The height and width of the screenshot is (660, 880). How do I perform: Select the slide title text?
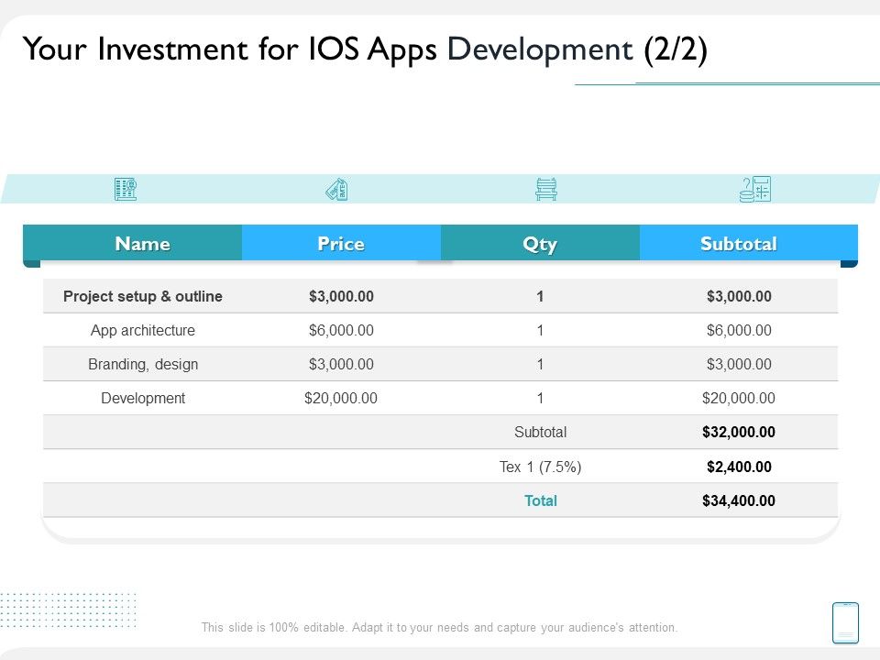point(364,49)
